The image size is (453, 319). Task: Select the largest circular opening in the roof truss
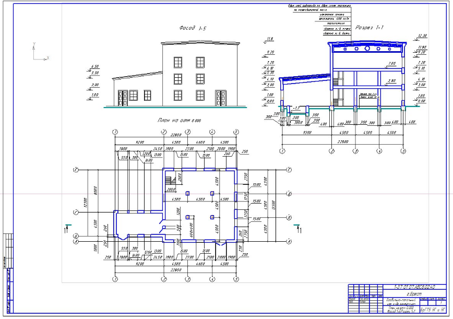coord(367,49)
